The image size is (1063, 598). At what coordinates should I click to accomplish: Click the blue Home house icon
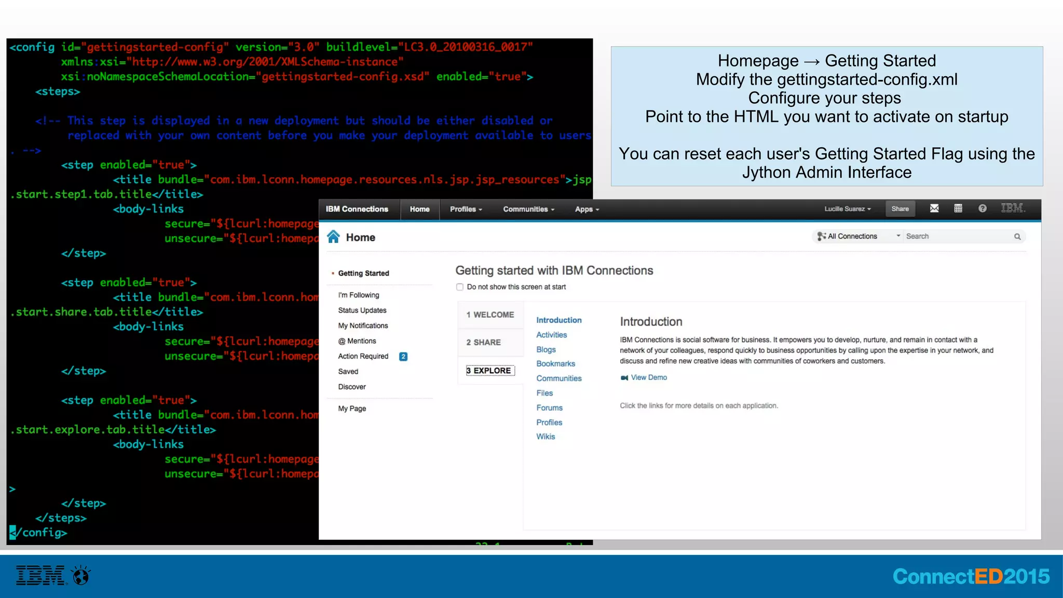pyautogui.click(x=333, y=237)
